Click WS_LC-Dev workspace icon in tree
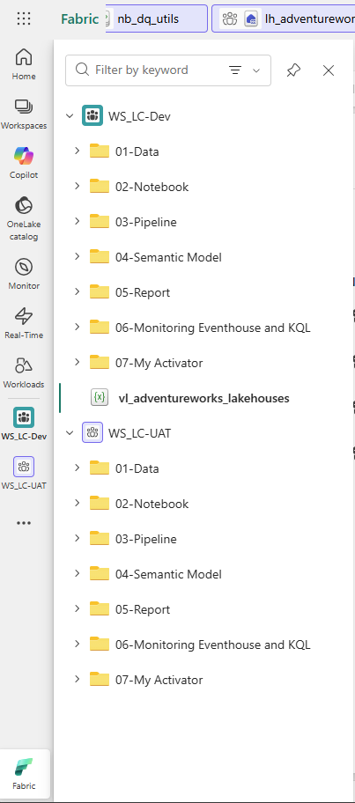Image resolution: width=355 pixels, height=803 pixels. (92, 115)
